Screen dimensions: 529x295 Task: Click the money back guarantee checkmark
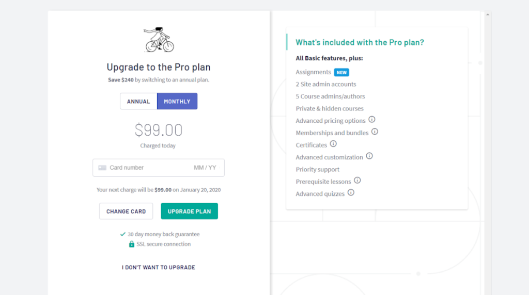pyautogui.click(x=123, y=234)
